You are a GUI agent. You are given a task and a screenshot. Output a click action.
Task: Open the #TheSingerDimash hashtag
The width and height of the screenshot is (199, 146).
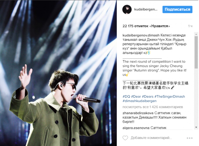click(170, 96)
